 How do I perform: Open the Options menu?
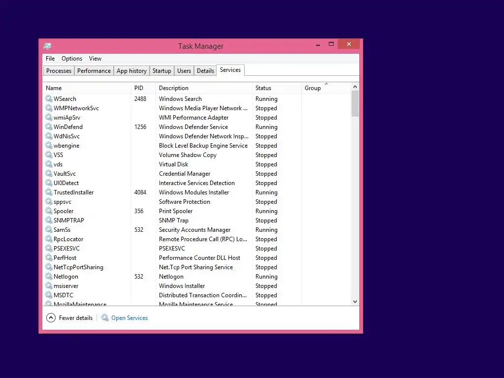(x=72, y=59)
